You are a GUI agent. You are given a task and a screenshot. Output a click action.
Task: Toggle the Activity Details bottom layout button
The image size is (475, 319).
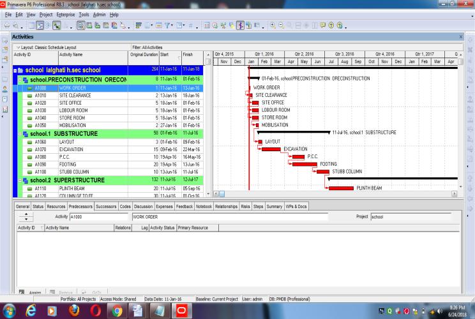click(81, 26)
